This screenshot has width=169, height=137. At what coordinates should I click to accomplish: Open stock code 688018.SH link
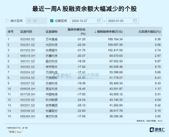tap(28, 56)
